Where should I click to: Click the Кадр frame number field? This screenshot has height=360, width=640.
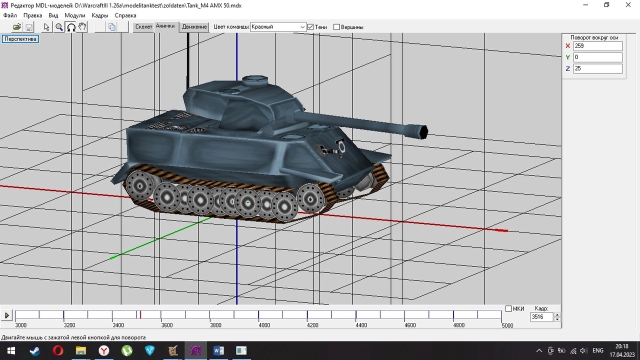coord(542,317)
